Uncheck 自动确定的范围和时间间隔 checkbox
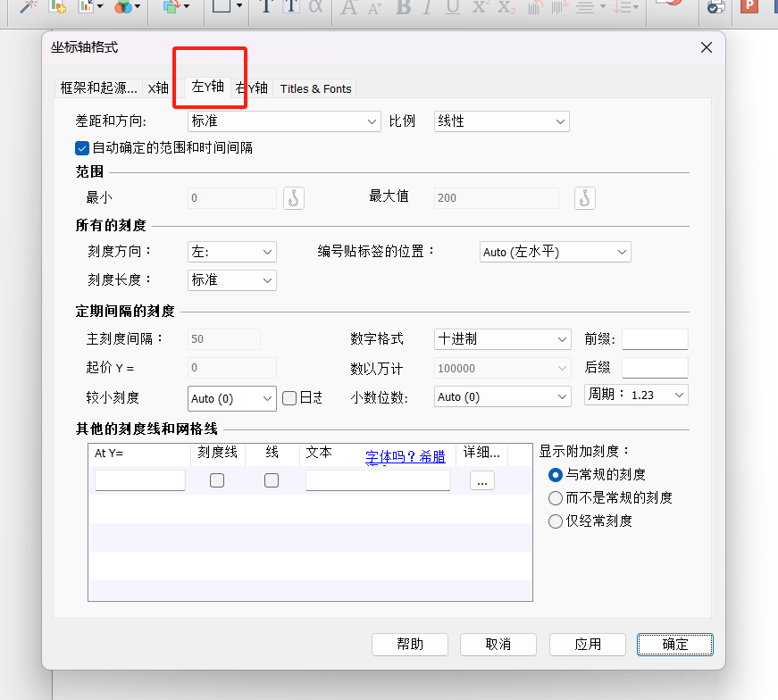The image size is (778, 700). click(x=83, y=147)
